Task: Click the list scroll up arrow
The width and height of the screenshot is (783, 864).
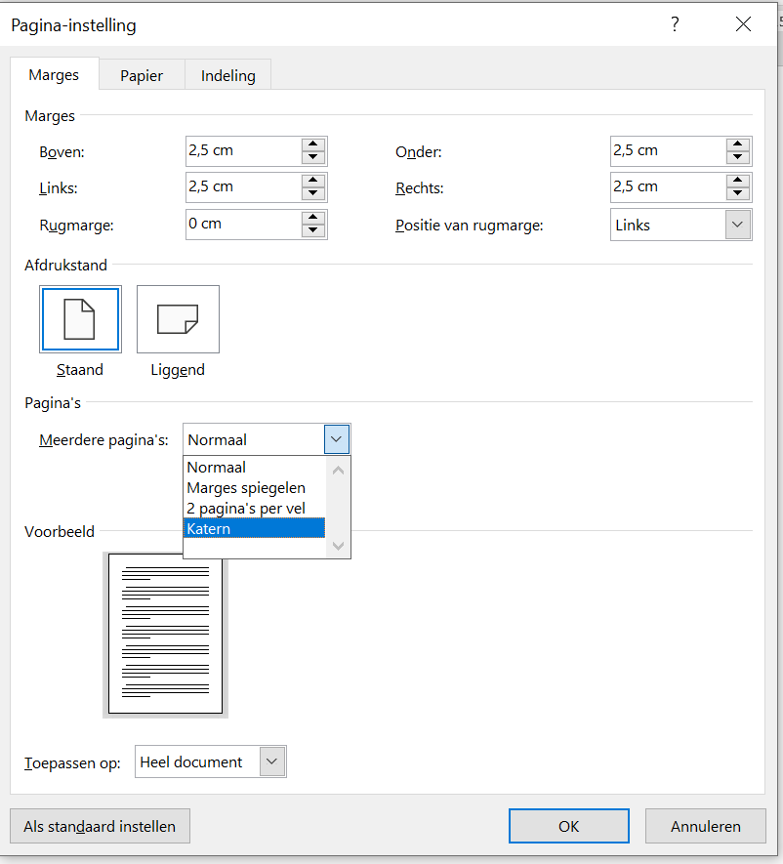Action: pos(339,470)
